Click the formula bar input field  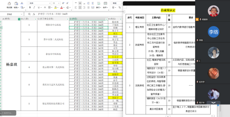(x=78, y=14)
